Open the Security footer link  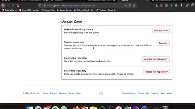coord(62,93)
